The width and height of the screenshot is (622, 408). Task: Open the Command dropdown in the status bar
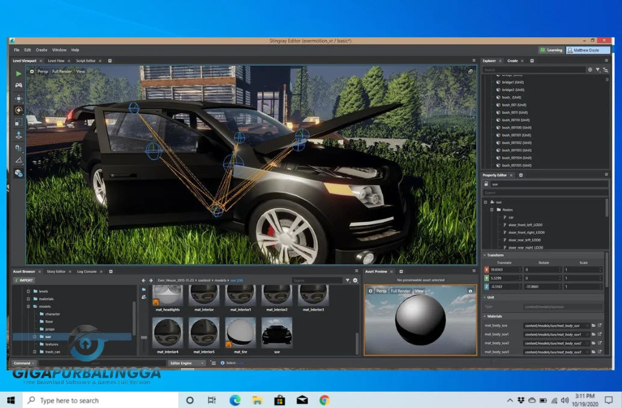click(24, 363)
